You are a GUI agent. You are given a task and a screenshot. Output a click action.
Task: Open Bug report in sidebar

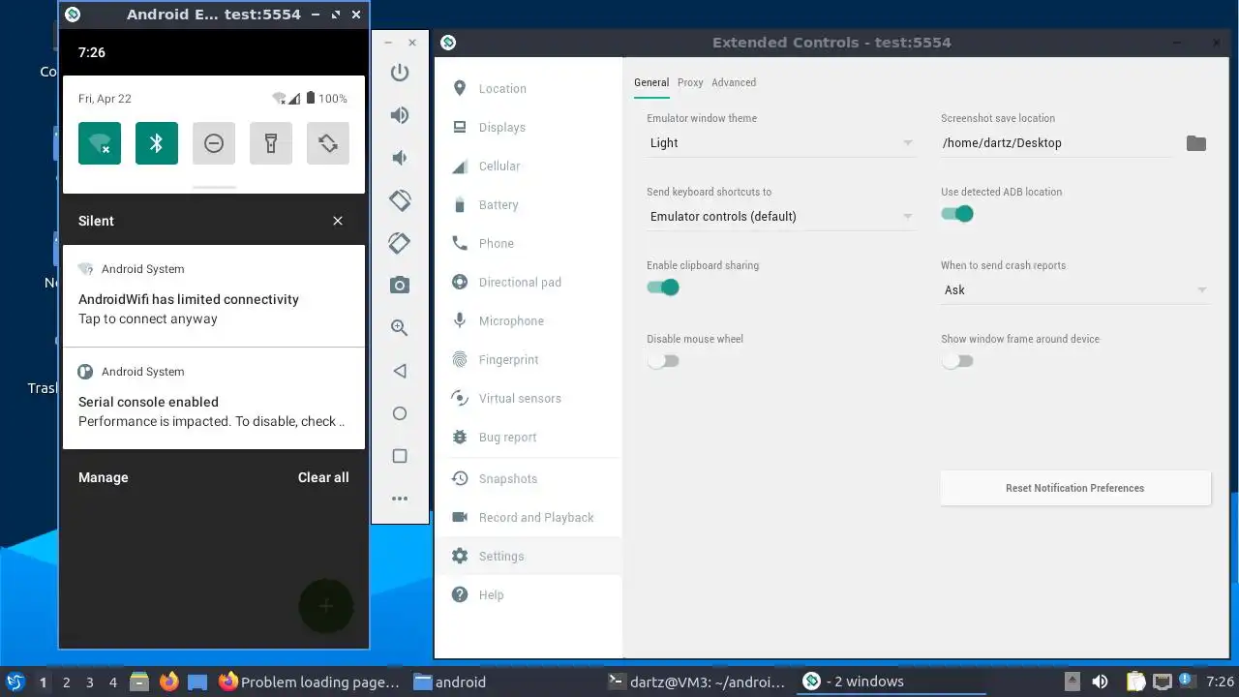click(x=529, y=438)
